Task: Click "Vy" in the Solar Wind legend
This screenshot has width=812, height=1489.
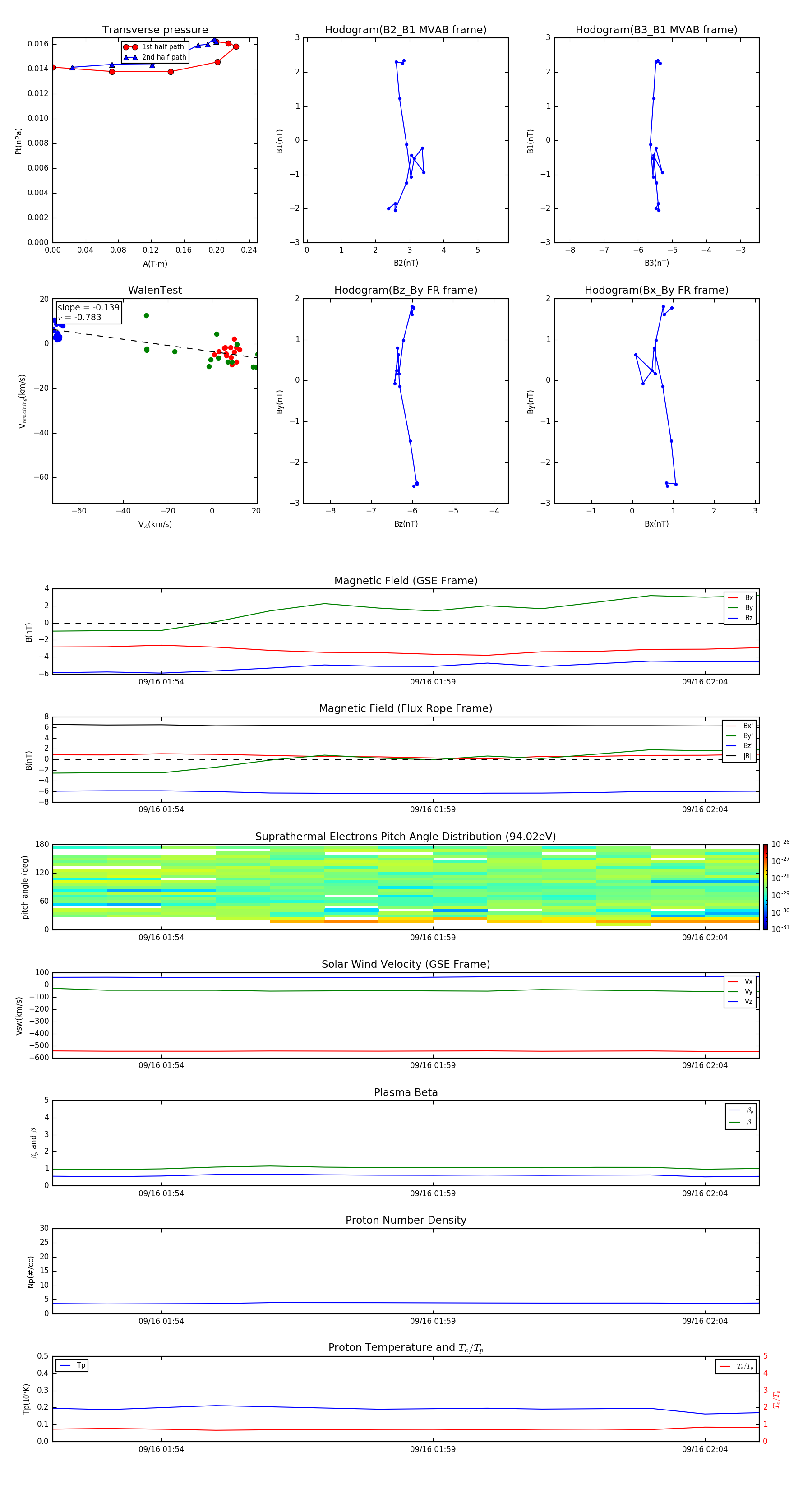Action: click(748, 991)
